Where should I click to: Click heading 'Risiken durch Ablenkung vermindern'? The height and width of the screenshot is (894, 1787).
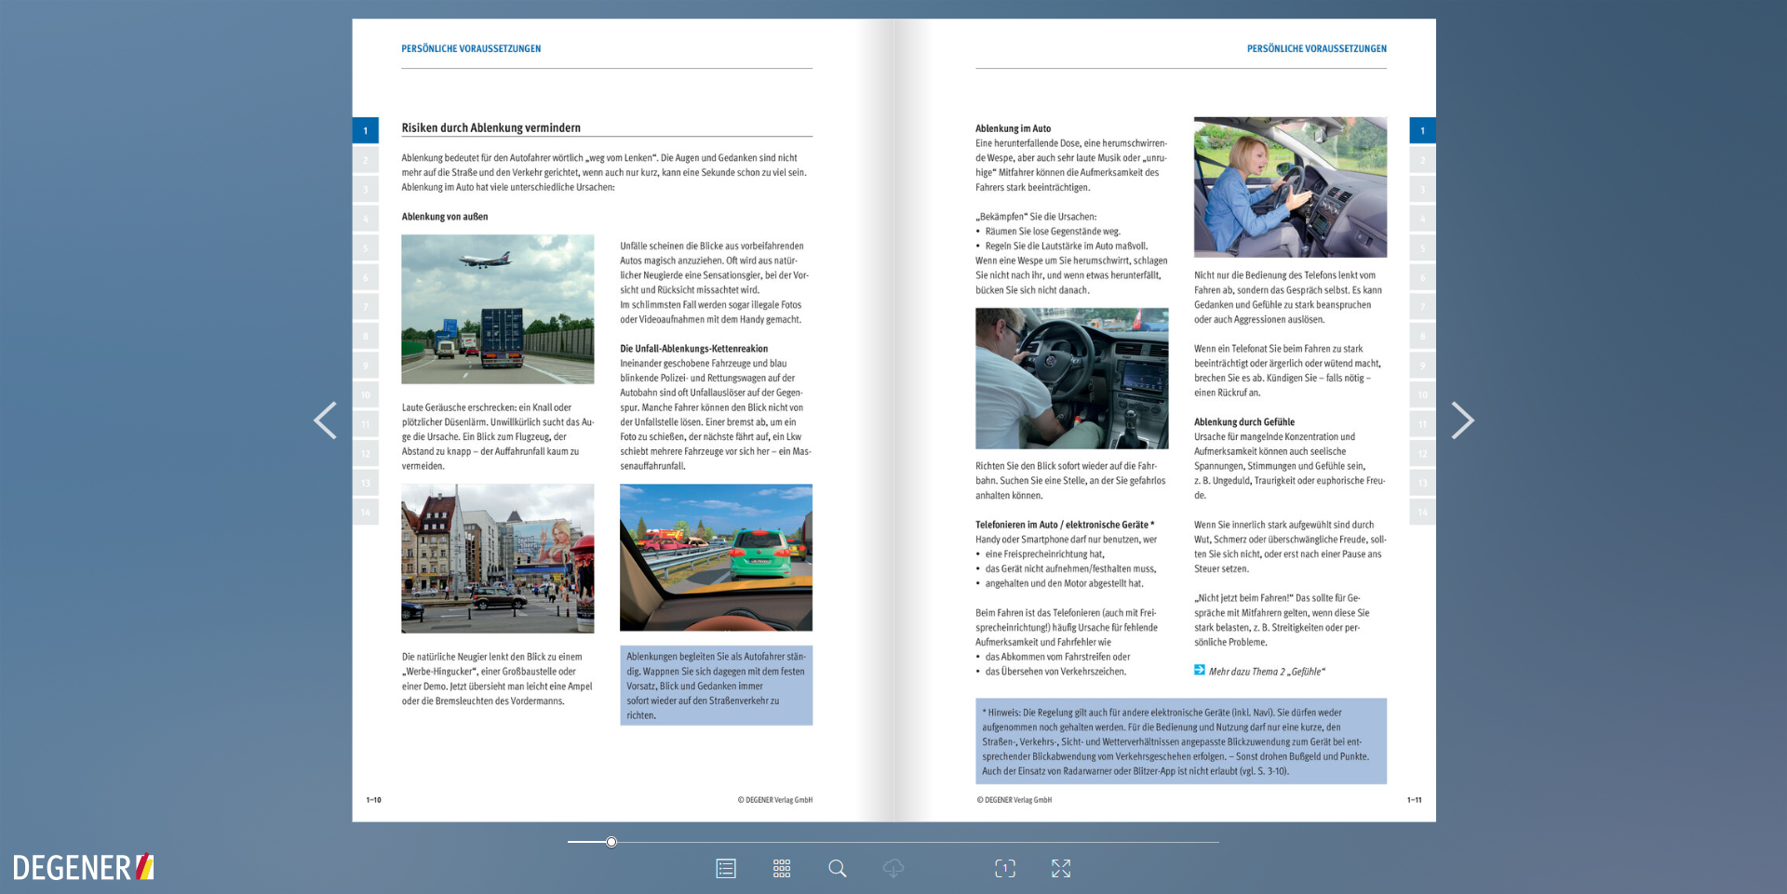pyautogui.click(x=490, y=127)
